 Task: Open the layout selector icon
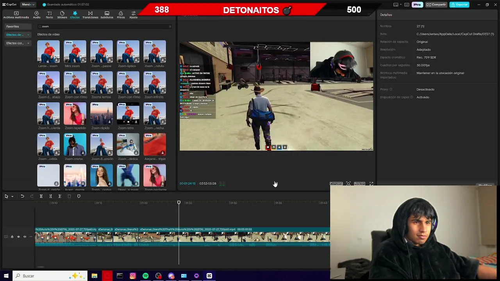396,5
